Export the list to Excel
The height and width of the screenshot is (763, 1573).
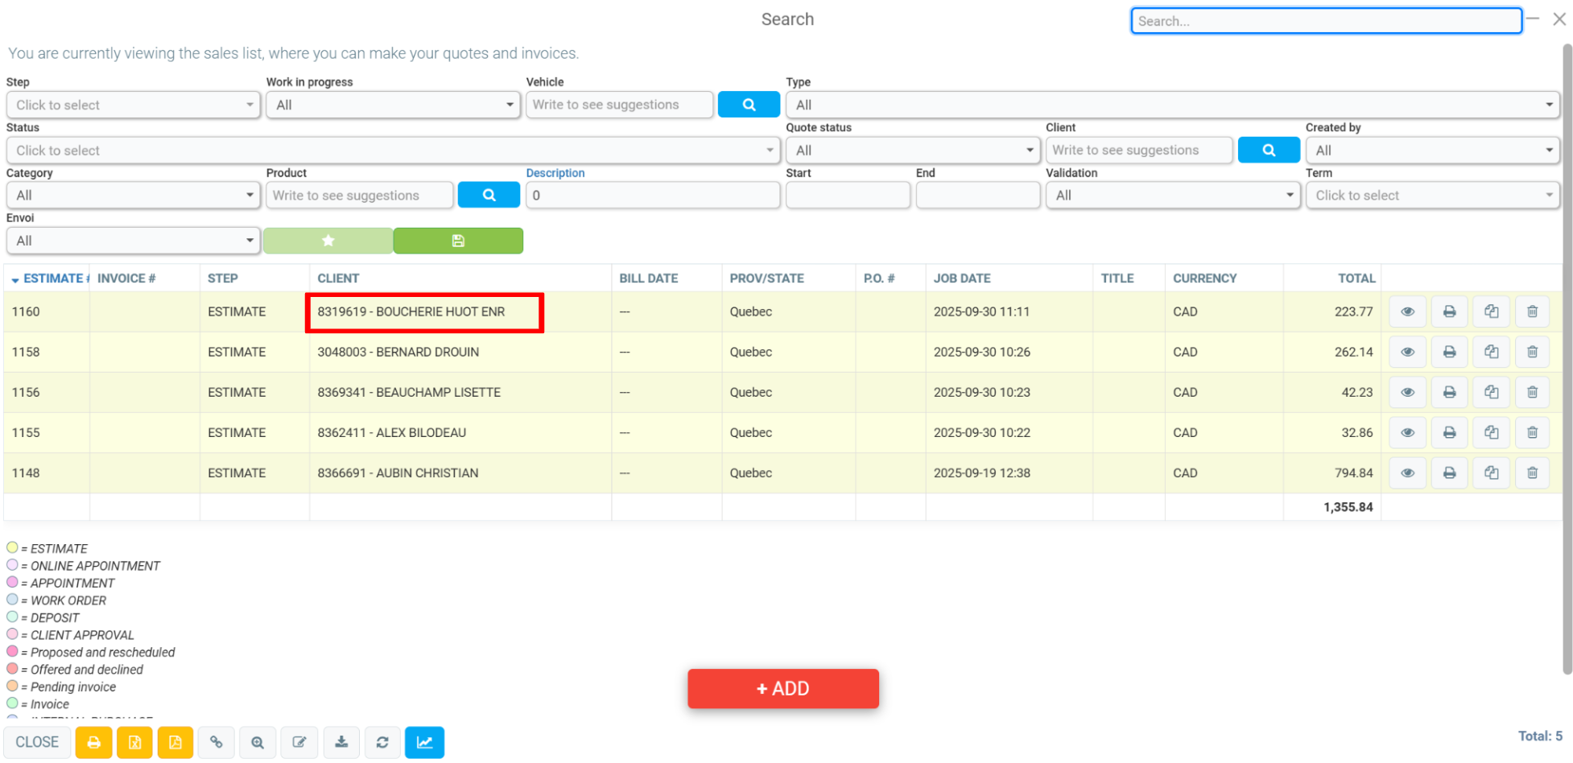point(134,742)
